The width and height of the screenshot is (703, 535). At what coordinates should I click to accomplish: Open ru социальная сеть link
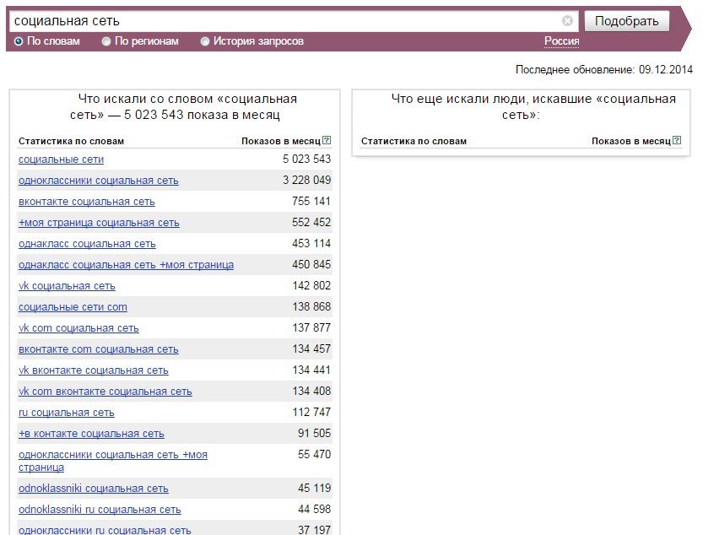pyautogui.click(x=67, y=412)
